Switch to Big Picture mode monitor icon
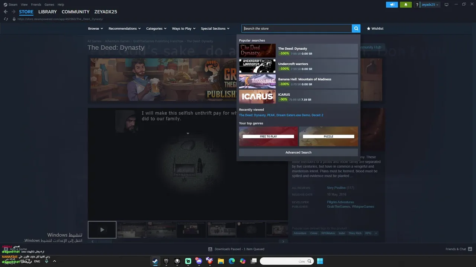 [x=446, y=4]
